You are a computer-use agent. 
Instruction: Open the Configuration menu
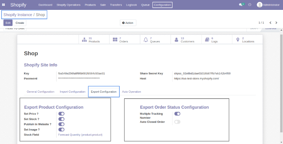[x=162, y=5]
